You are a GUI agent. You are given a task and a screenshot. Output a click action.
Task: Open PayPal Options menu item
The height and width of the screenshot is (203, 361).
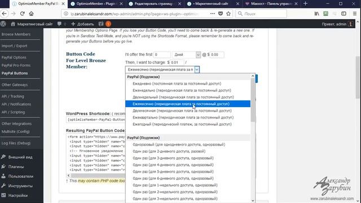click(14, 58)
